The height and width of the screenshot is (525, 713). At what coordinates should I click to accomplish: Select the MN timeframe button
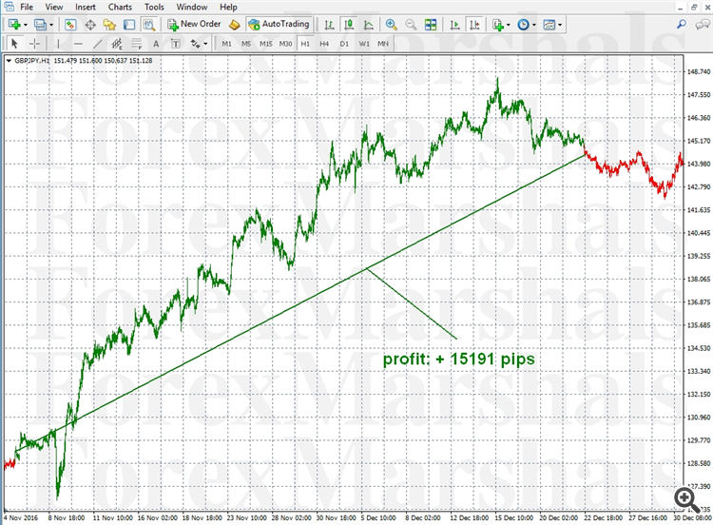coord(383,44)
